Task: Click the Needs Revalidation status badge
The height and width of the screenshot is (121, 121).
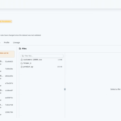Action: [6, 21]
